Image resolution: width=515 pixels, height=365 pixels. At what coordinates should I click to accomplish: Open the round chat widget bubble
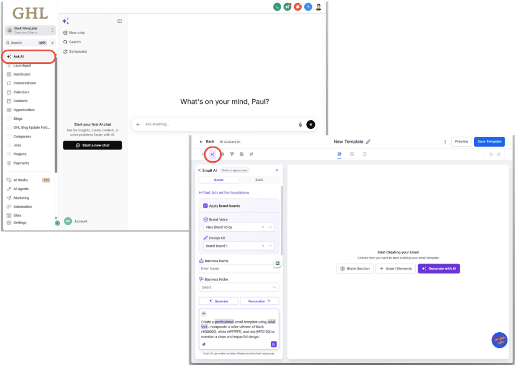click(x=499, y=340)
